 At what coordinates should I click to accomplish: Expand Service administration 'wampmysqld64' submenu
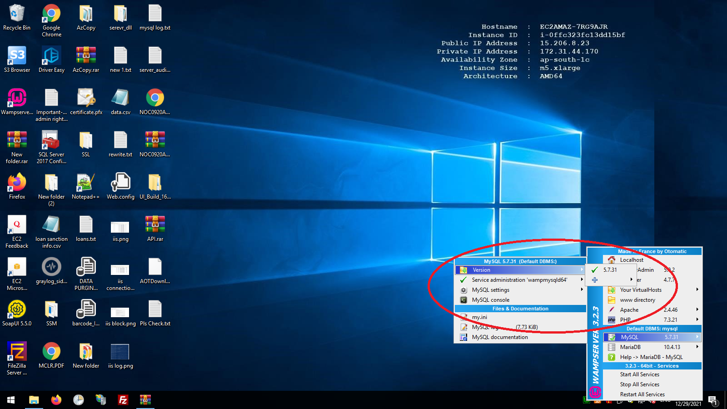[582, 279]
